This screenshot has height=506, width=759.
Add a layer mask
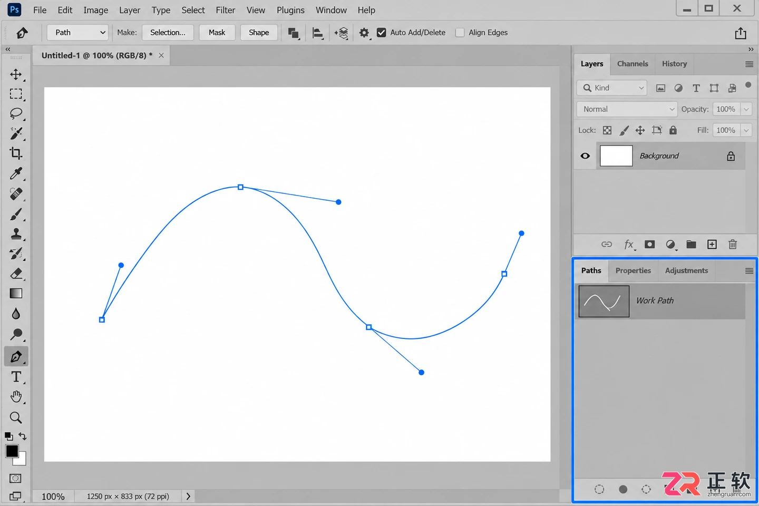click(650, 245)
